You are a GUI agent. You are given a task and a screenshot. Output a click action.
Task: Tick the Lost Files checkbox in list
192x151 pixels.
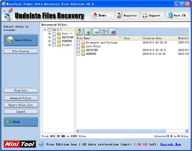[78, 46]
